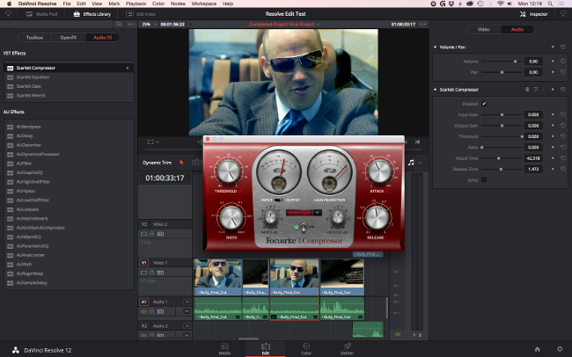
Task: Adjust the Threshold slider in Inspector
Action: (x=502, y=136)
